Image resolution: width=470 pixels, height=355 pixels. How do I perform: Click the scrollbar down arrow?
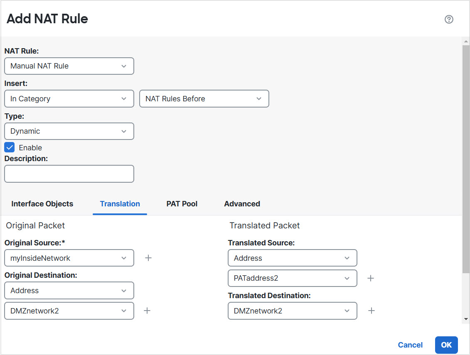466,319
